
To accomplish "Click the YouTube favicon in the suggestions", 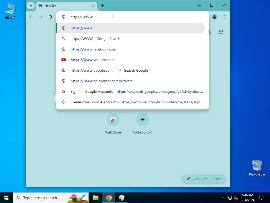I will pyautogui.click(x=64, y=60).
